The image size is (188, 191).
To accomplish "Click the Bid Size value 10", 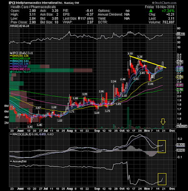I will point(56,22).
